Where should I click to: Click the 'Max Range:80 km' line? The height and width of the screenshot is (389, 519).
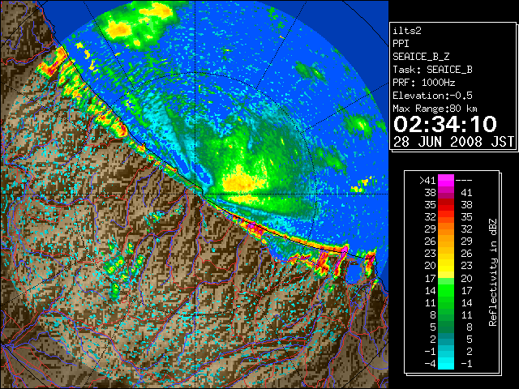(435, 109)
